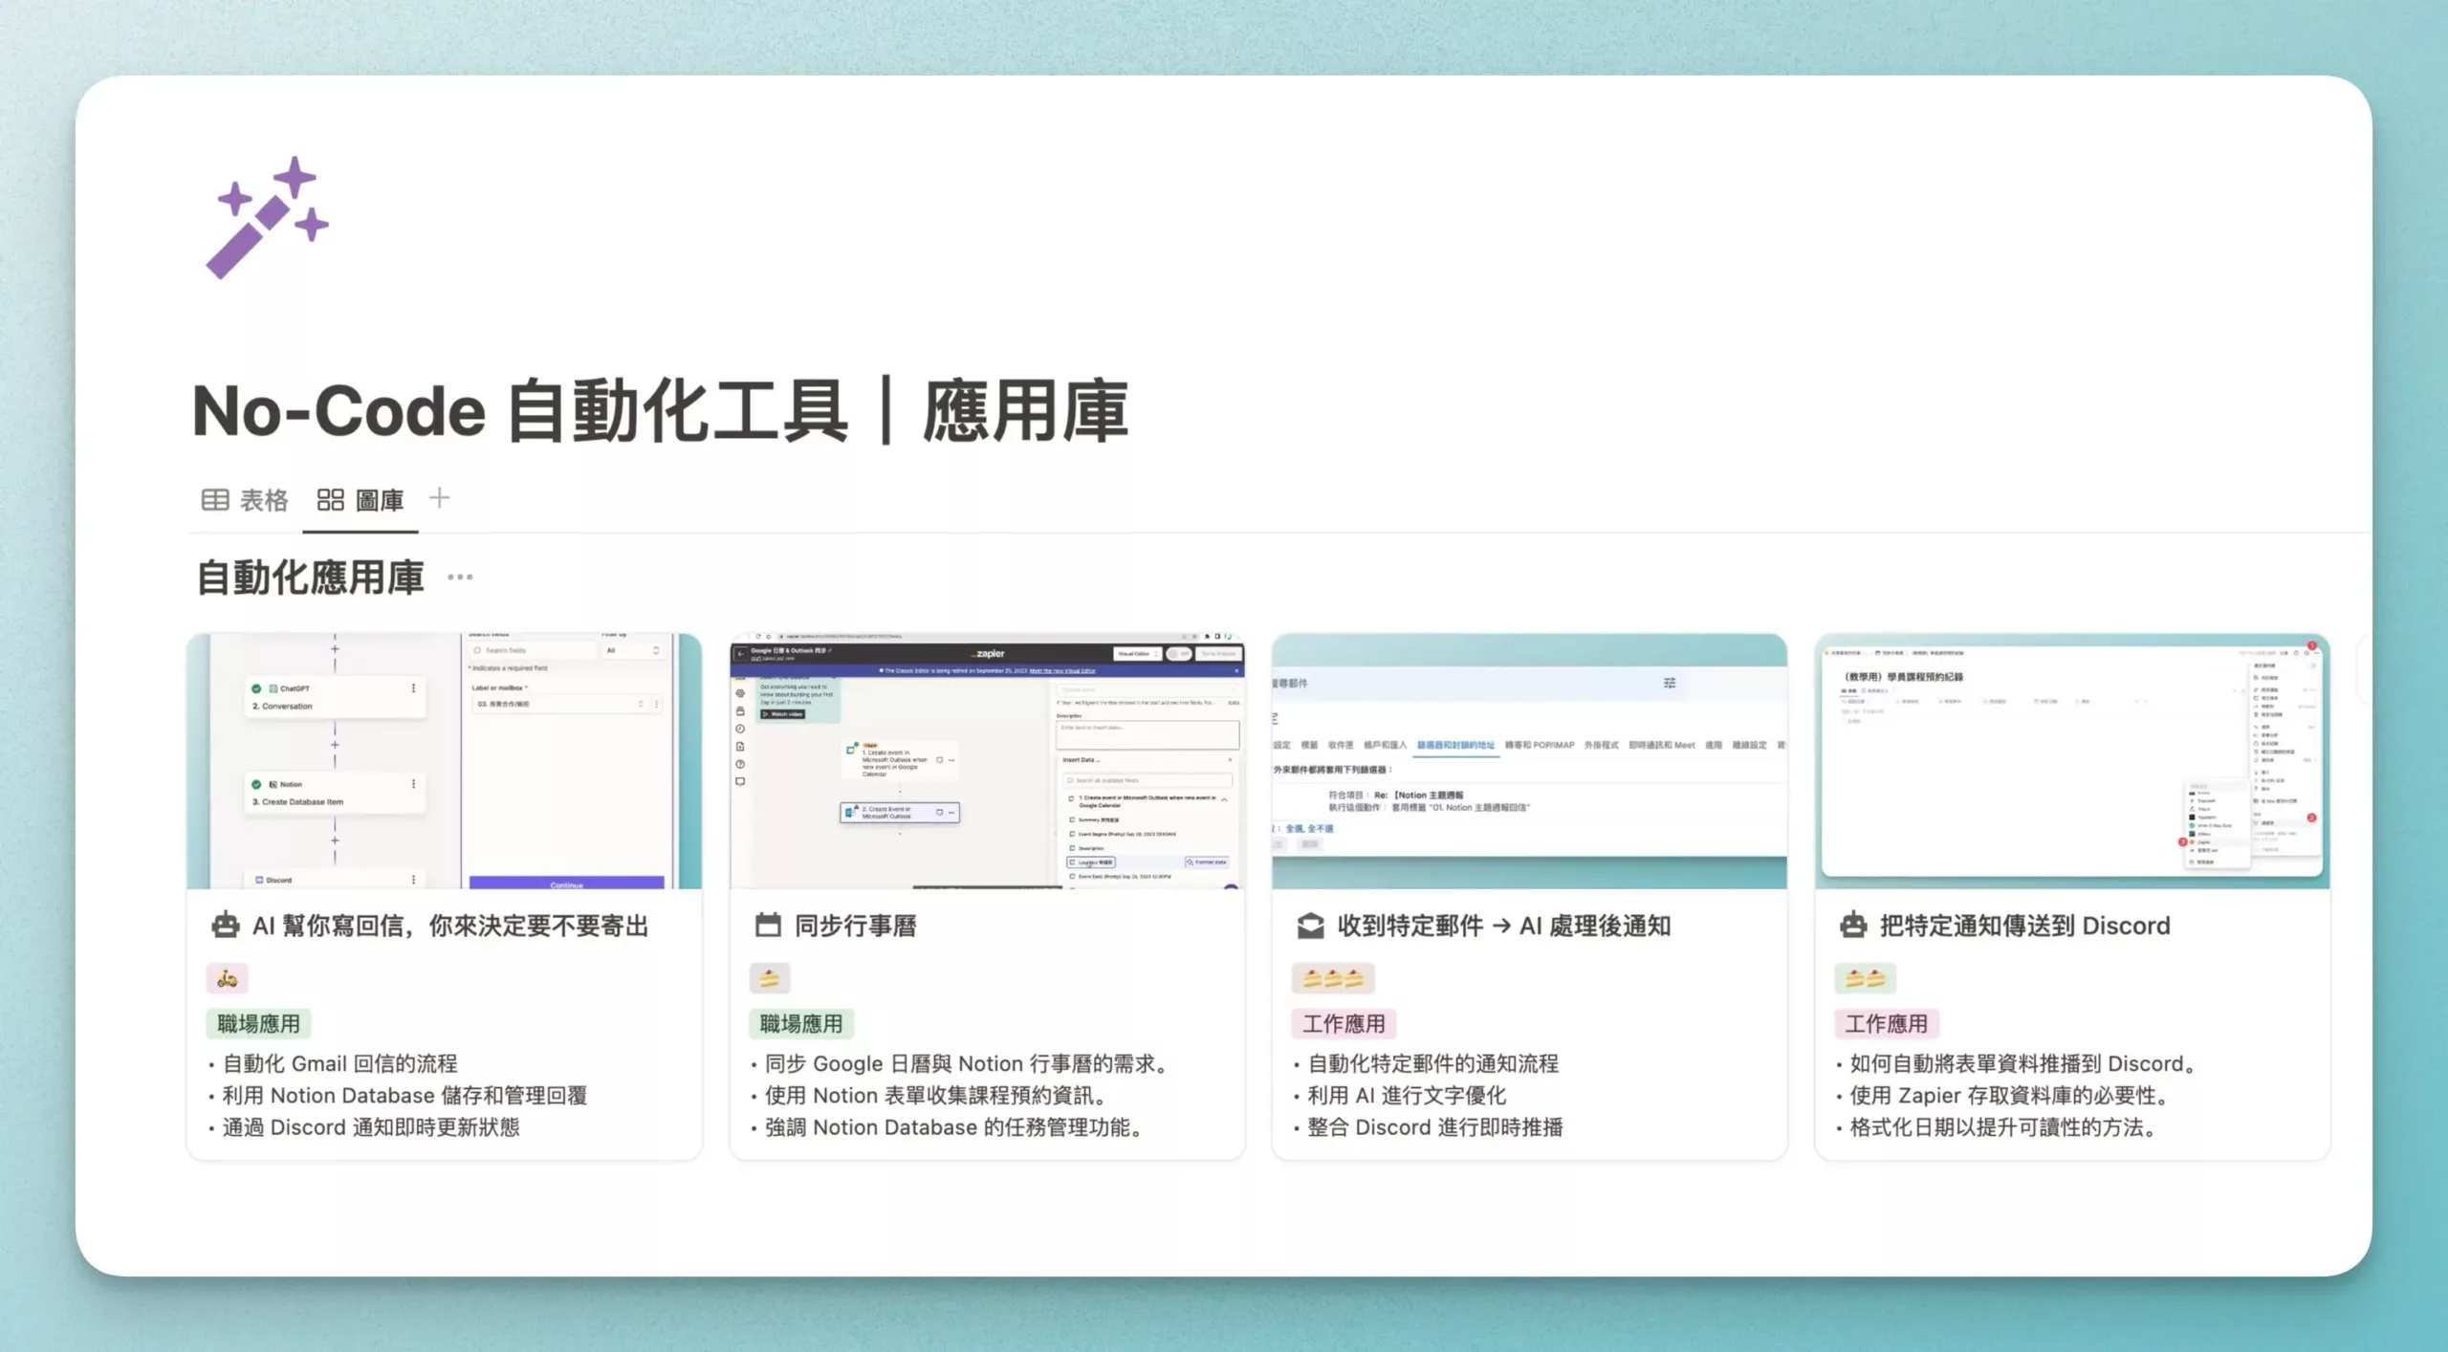
Task: Open the Zapier calendar sync card thumbnail
Action: coord(987,761)
